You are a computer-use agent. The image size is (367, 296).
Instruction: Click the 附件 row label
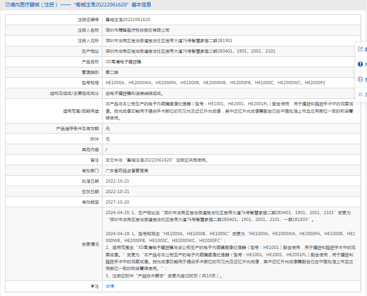95,139
